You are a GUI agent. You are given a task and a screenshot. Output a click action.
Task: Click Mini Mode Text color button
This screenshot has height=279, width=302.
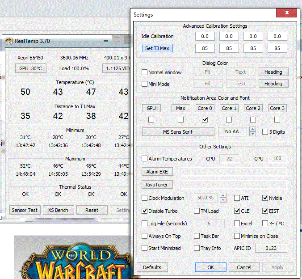[241, 84]
